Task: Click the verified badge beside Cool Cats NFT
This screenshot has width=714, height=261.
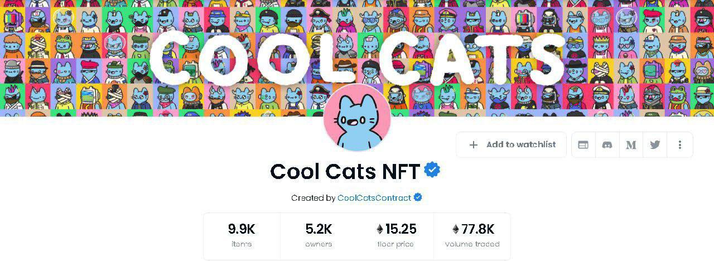Action: (432, 170)
